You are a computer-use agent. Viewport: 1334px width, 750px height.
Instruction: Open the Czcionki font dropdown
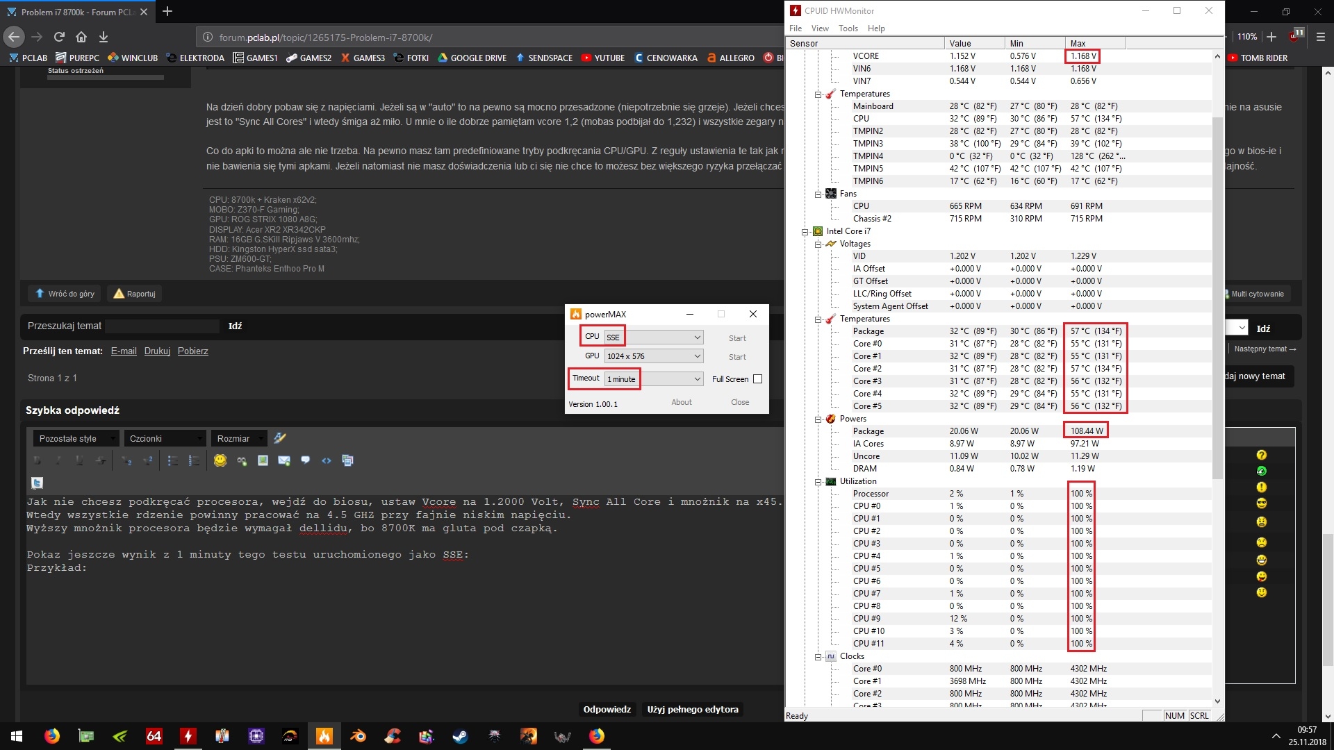point(165,438)
